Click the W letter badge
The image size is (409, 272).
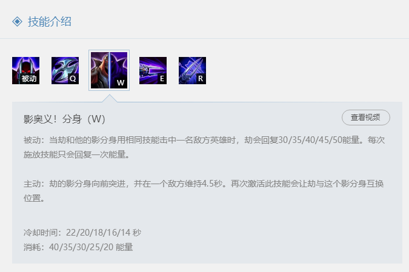click(x=121, y=82)
